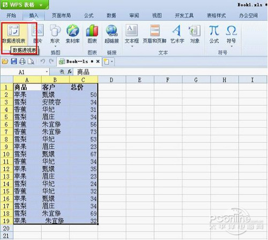Select row 10 header
268x240 pixels.
click(x=6, y=154)
